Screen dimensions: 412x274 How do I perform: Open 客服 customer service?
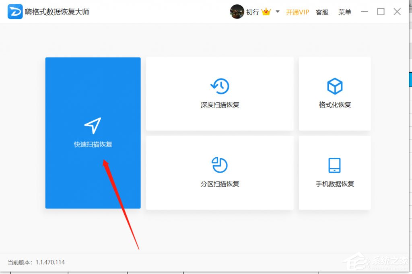[x=321, y=12]
